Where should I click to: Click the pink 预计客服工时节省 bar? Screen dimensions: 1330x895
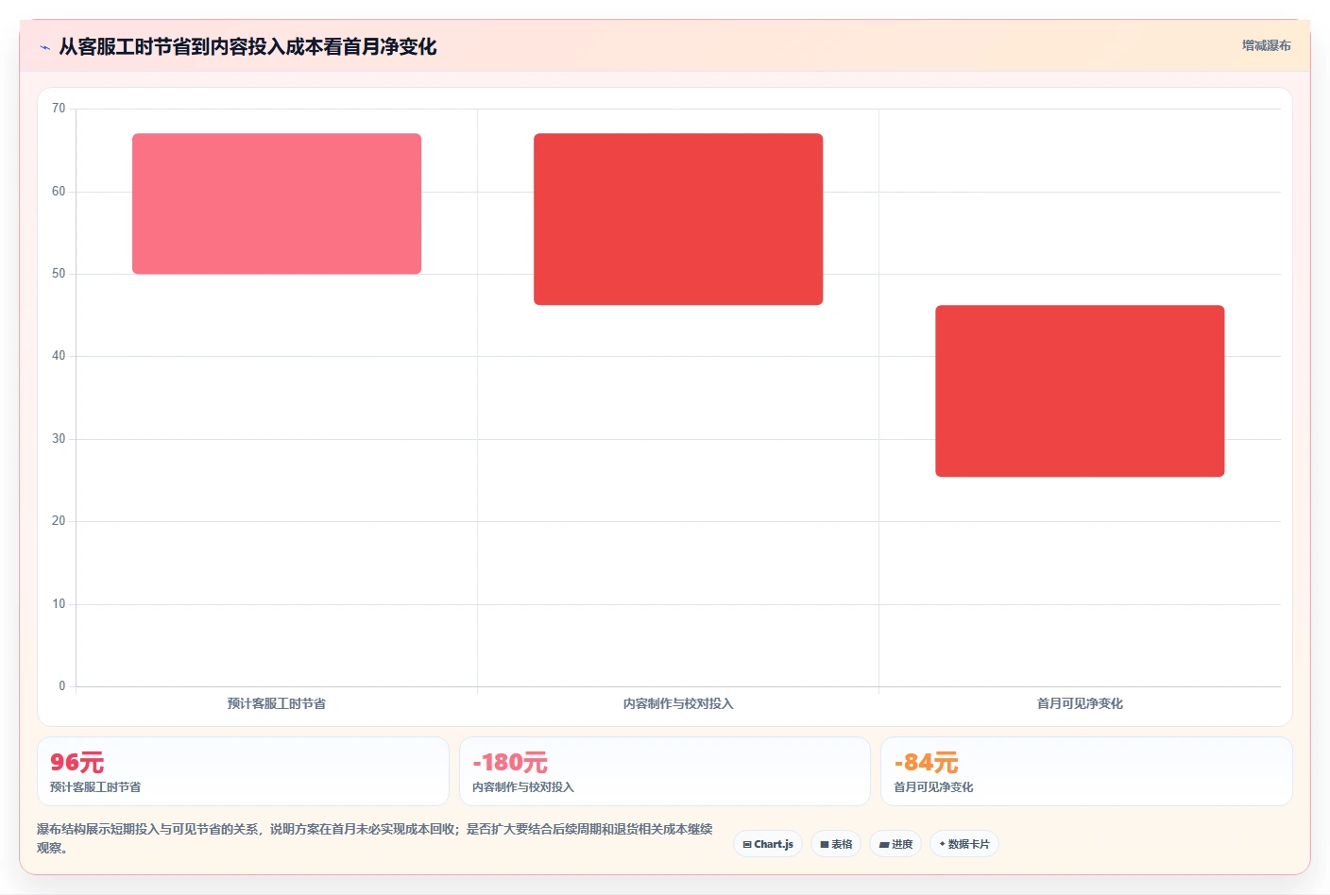[x=277, y=204]
